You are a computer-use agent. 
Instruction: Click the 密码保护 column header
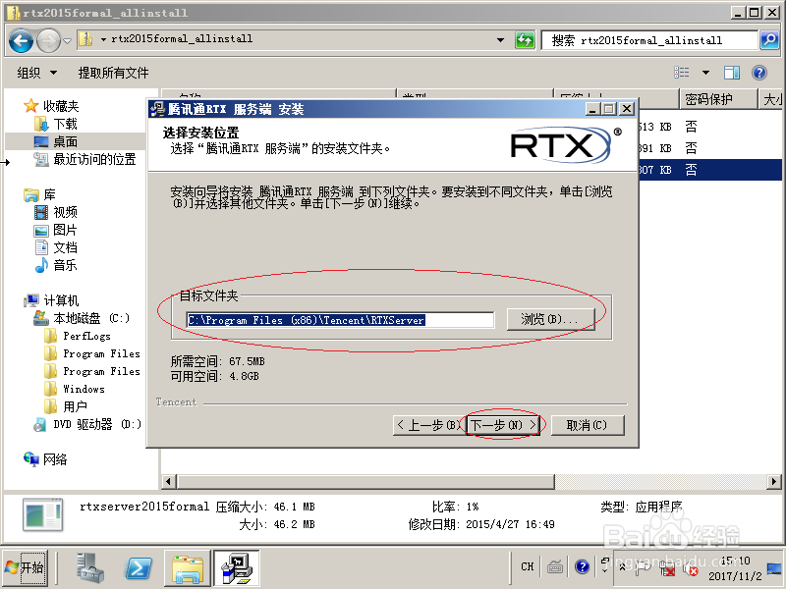(x=717, y=99)
